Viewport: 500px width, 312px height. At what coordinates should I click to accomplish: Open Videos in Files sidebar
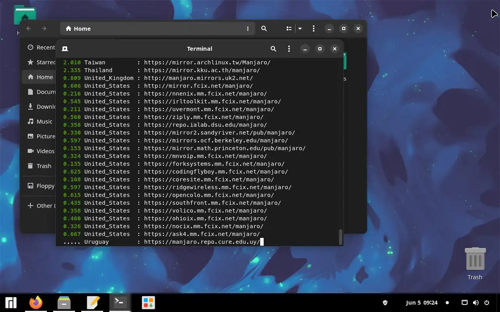pyautogui.click(x=39, y=151)
